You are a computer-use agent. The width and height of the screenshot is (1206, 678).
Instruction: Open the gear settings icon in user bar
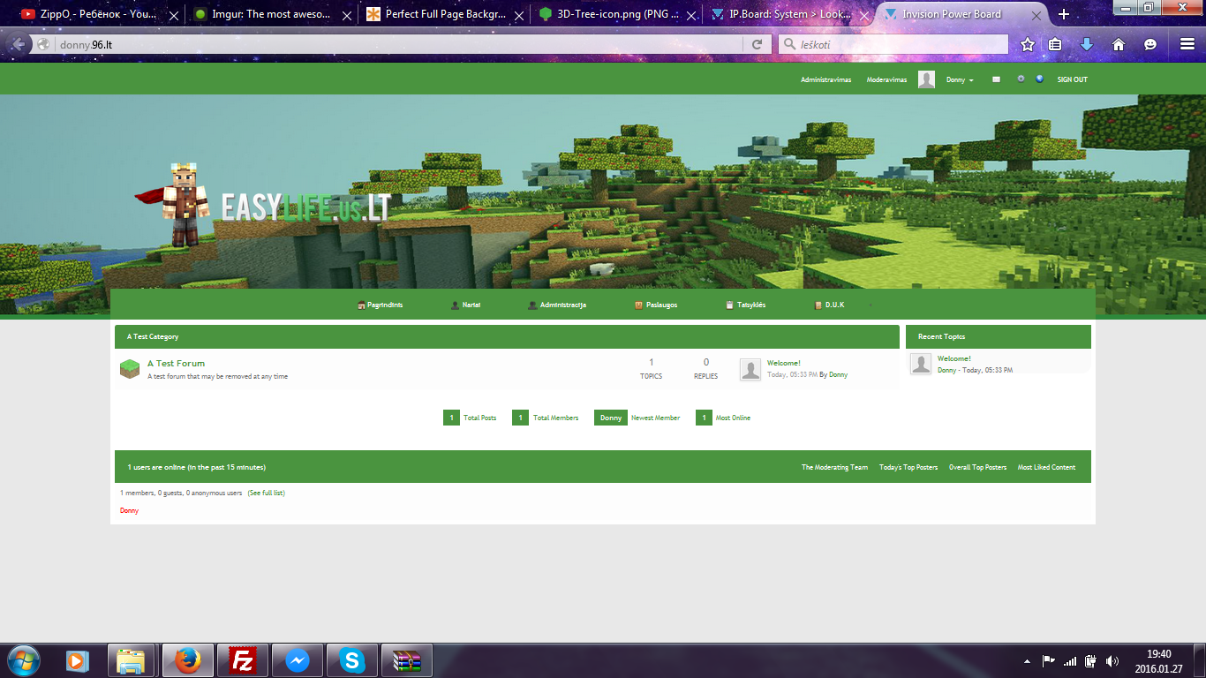point(1021,79)
